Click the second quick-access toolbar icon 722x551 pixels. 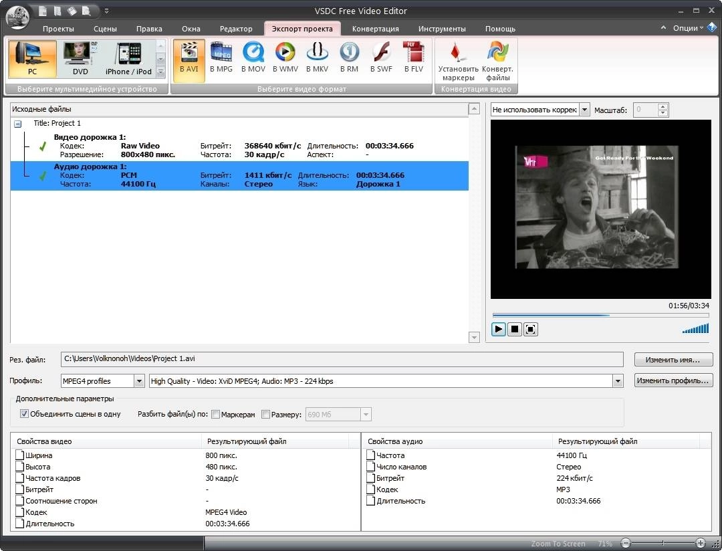pyautogui.click(x=57, y=10)
